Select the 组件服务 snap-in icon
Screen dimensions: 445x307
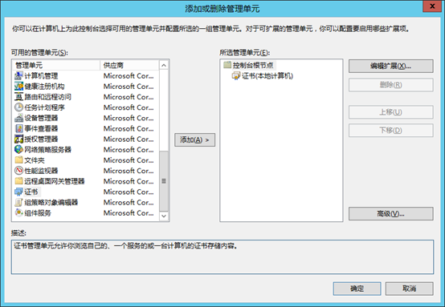pyautogui.click(x=18, y=212)
